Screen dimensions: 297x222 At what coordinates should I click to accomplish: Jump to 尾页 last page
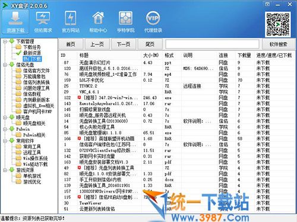150,44
